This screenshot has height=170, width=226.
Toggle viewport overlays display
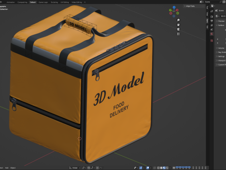click(x=148, y=168)
